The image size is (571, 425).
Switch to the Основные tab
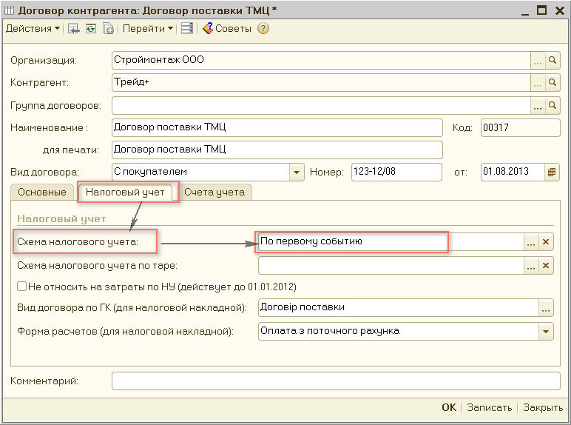pos(42,193)
